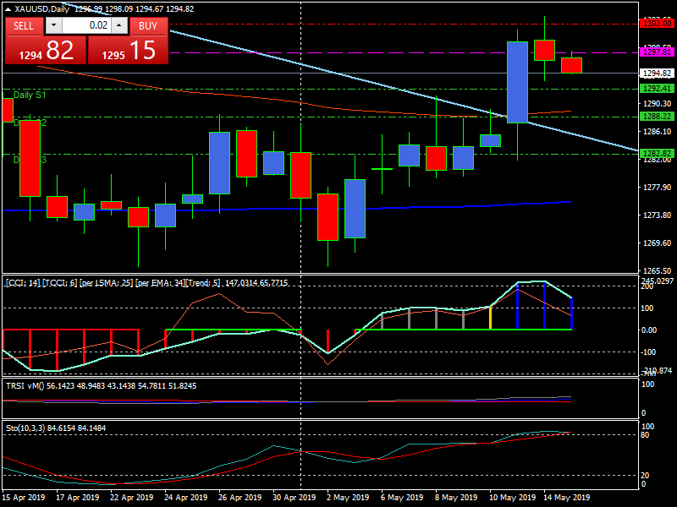Select the green 1292.41 pivot level label
Image resolution: width=677 pixels, height=507 pixels.
coord(657,89)
